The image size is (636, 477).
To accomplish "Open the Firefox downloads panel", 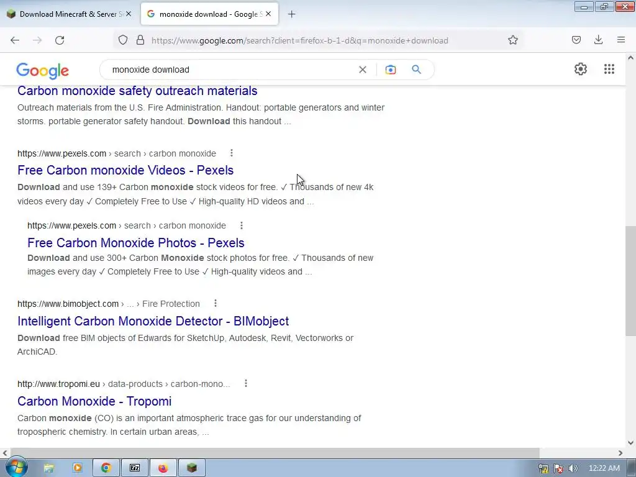I will [x=598, y=40].
